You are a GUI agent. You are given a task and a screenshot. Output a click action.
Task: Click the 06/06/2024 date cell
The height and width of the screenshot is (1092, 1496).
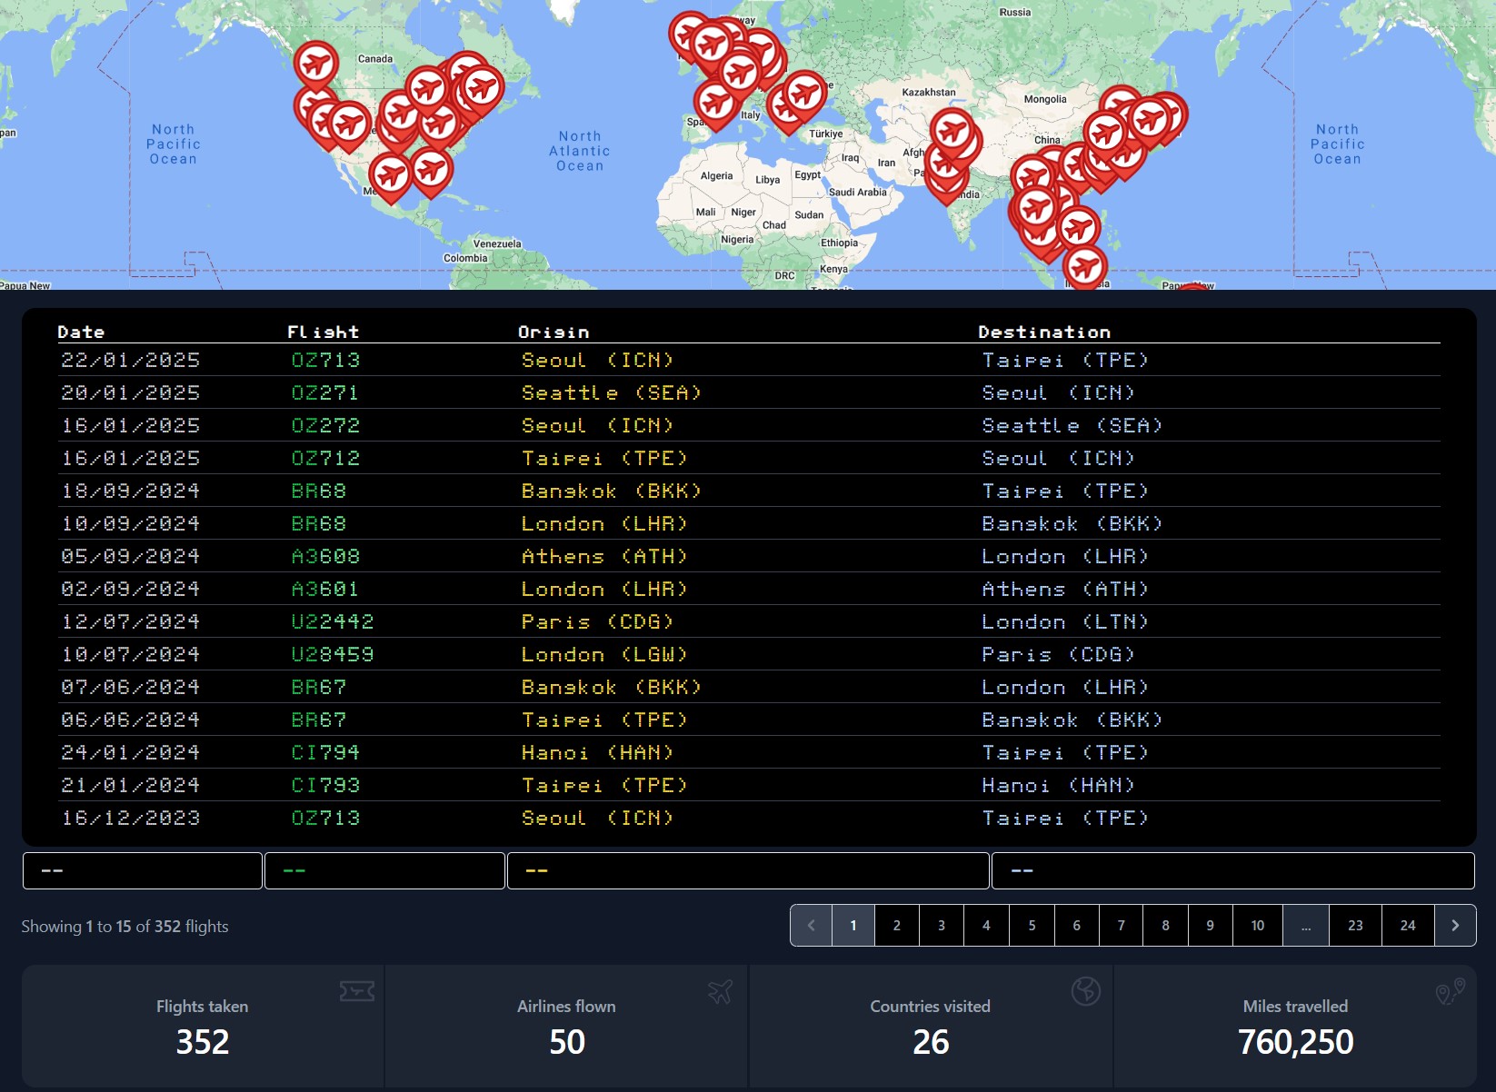pos(130,720)
